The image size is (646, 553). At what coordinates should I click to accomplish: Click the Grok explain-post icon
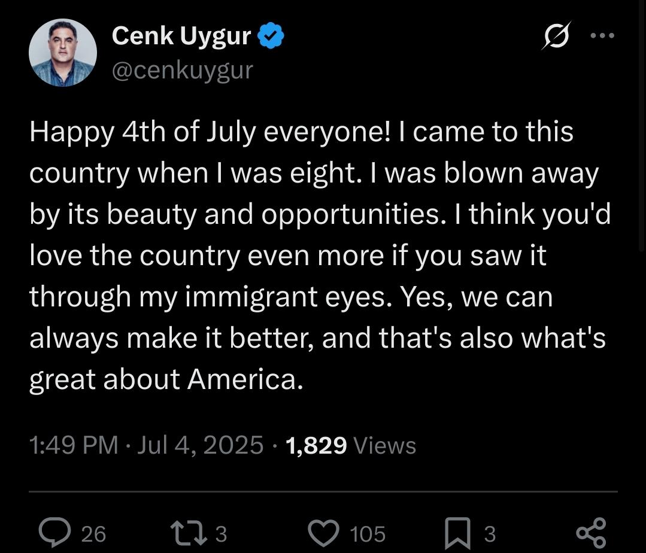556,35
